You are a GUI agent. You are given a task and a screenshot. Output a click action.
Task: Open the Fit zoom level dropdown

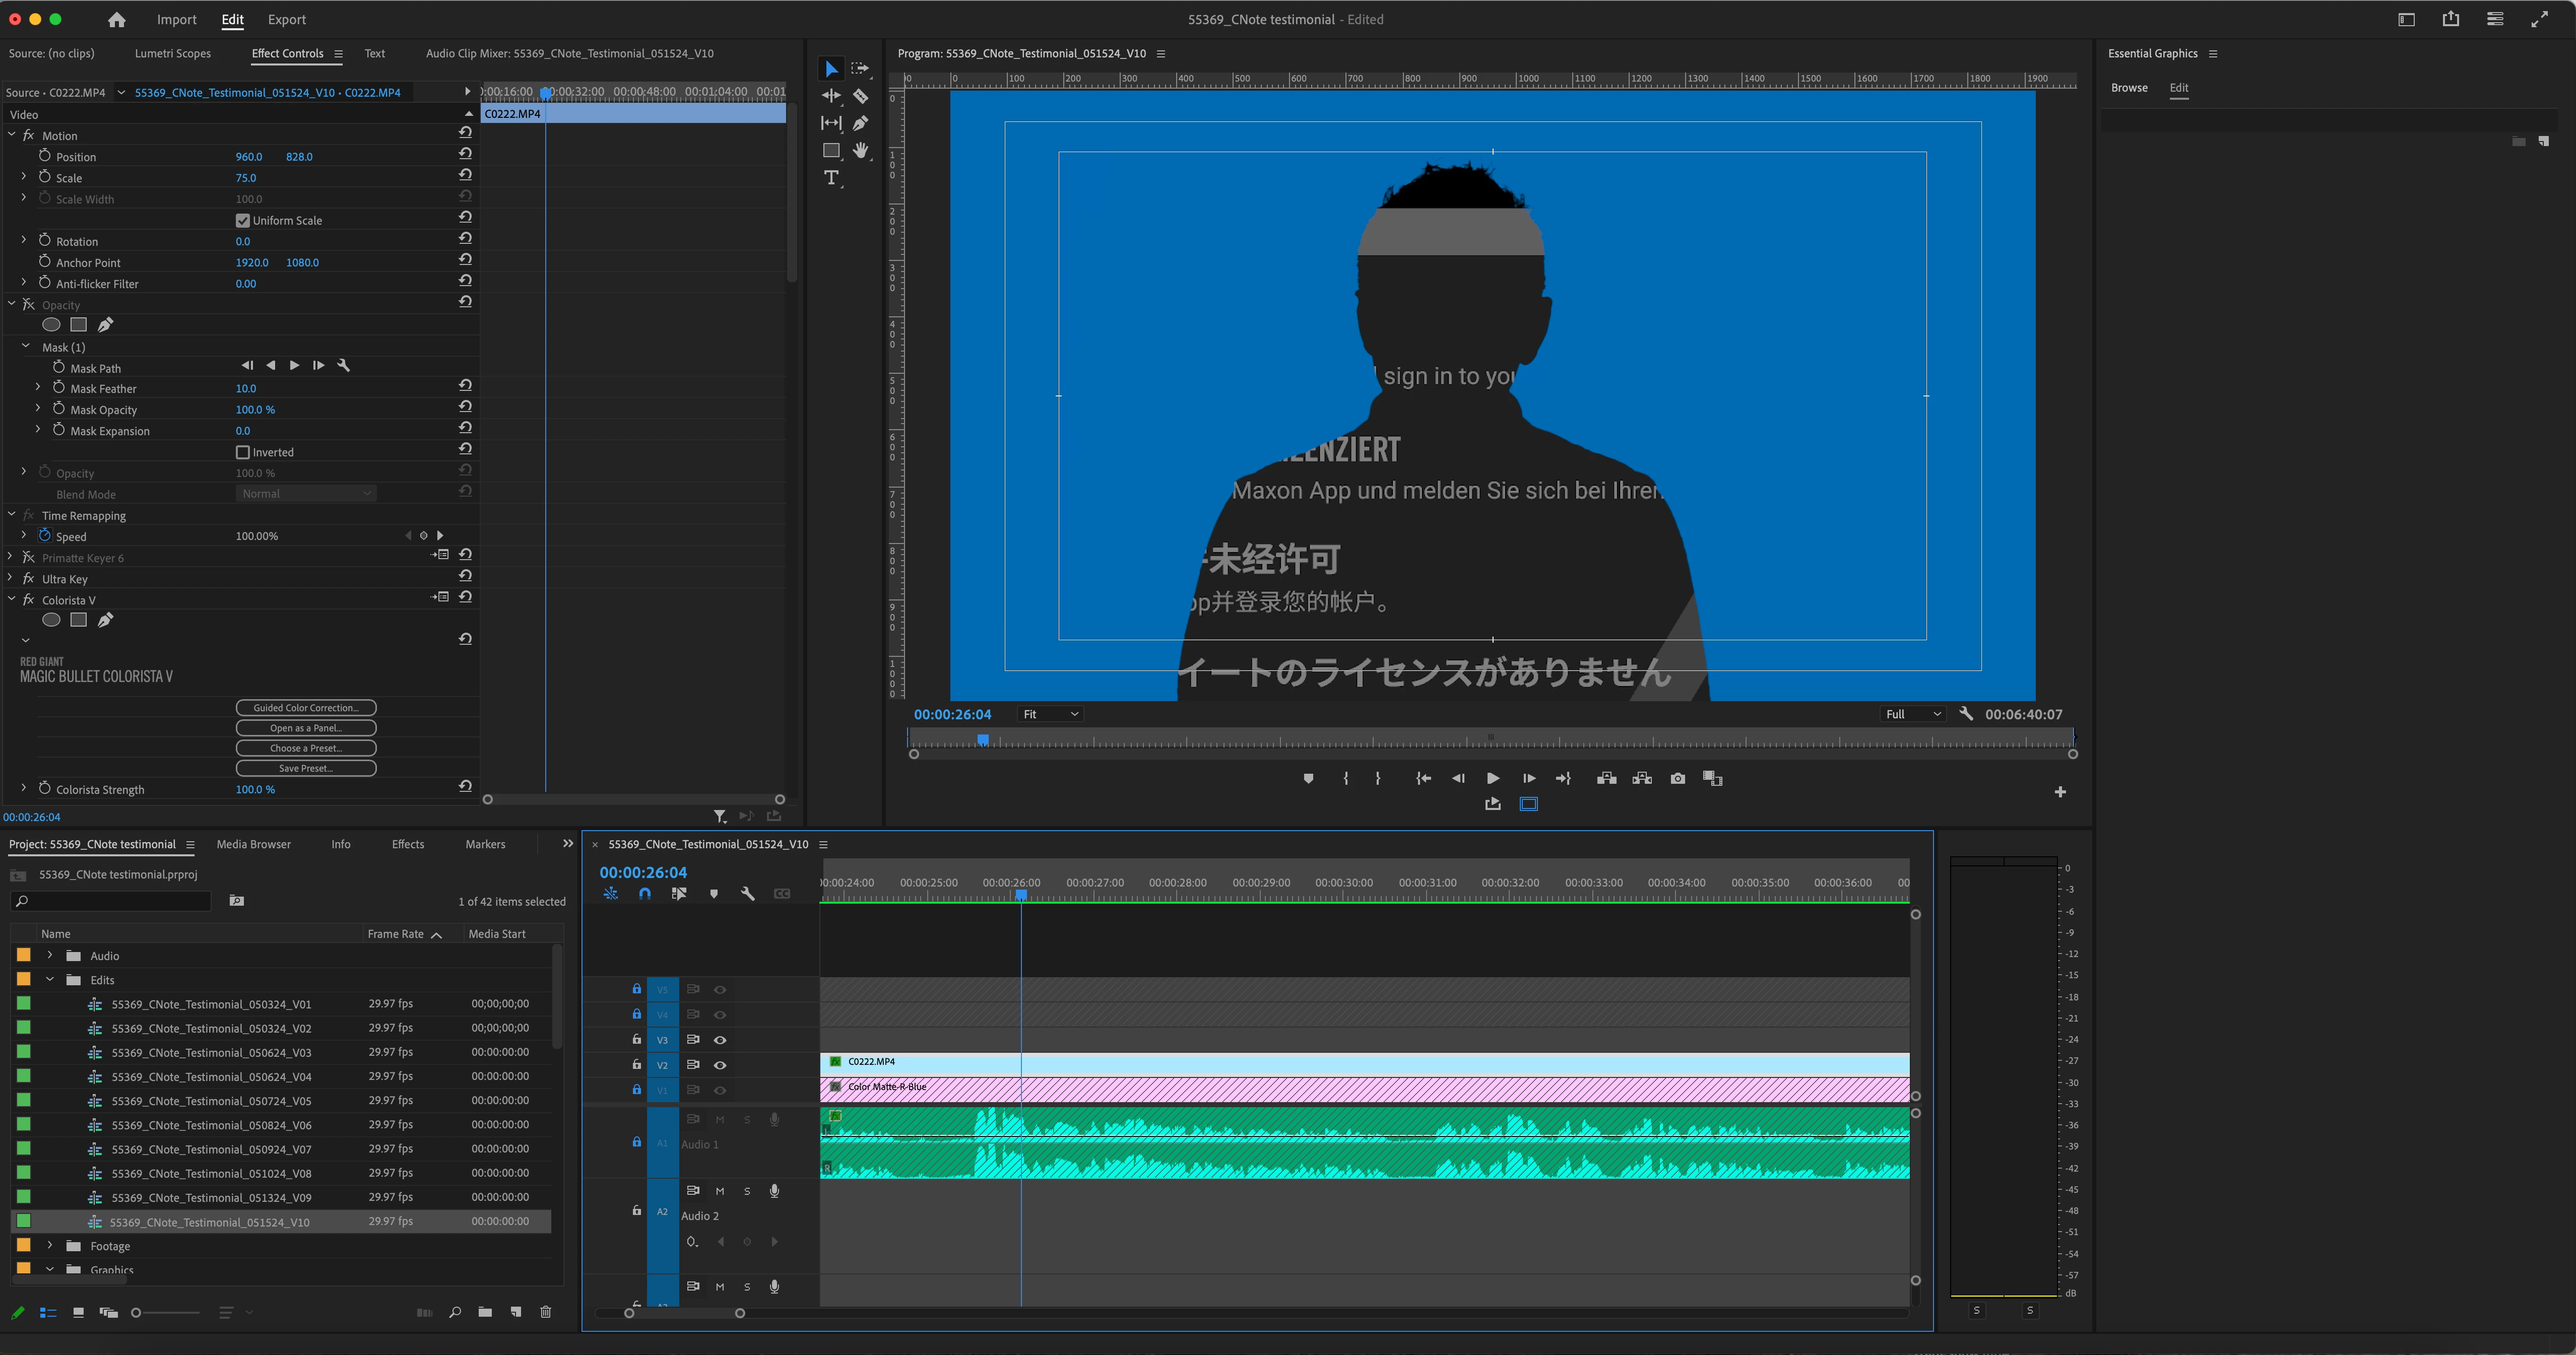[x=1049, y=714]
